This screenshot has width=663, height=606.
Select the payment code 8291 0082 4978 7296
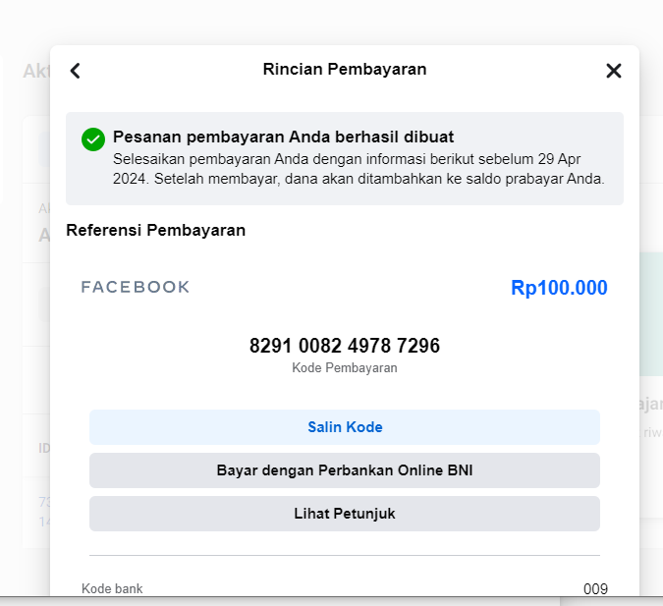[345, 346]
